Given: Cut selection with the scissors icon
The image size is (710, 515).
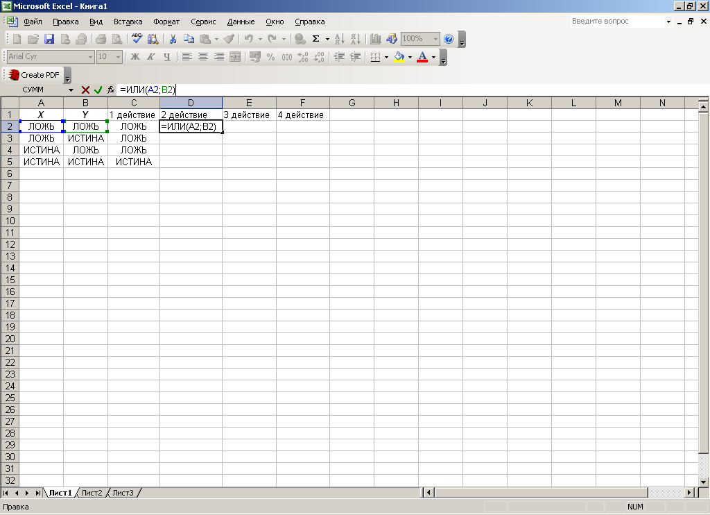Looking at the screenshot, I should pyautogui.click(x=173, y=39).
